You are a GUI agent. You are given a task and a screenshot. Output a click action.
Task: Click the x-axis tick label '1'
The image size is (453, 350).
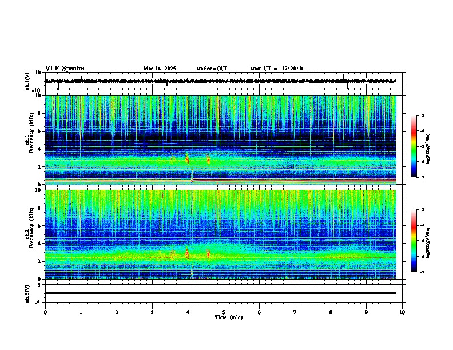(81, 312)
